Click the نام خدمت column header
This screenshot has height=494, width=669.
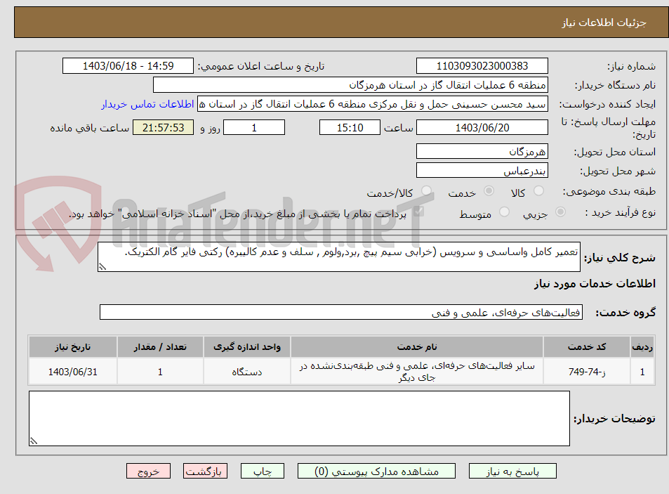tap(417, 346)
